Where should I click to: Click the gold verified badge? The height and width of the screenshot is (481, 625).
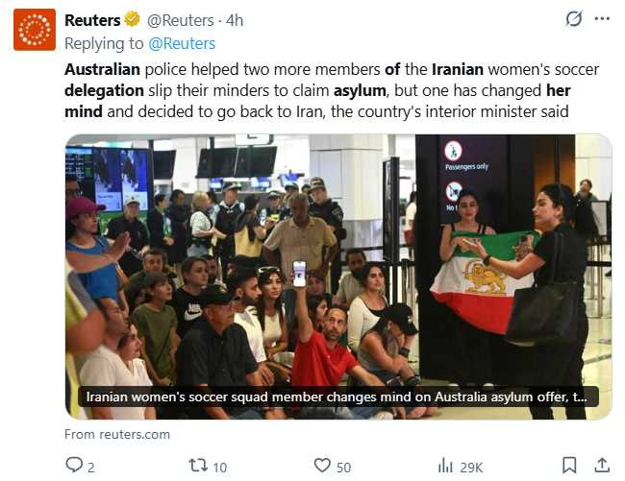click(132, 19)
